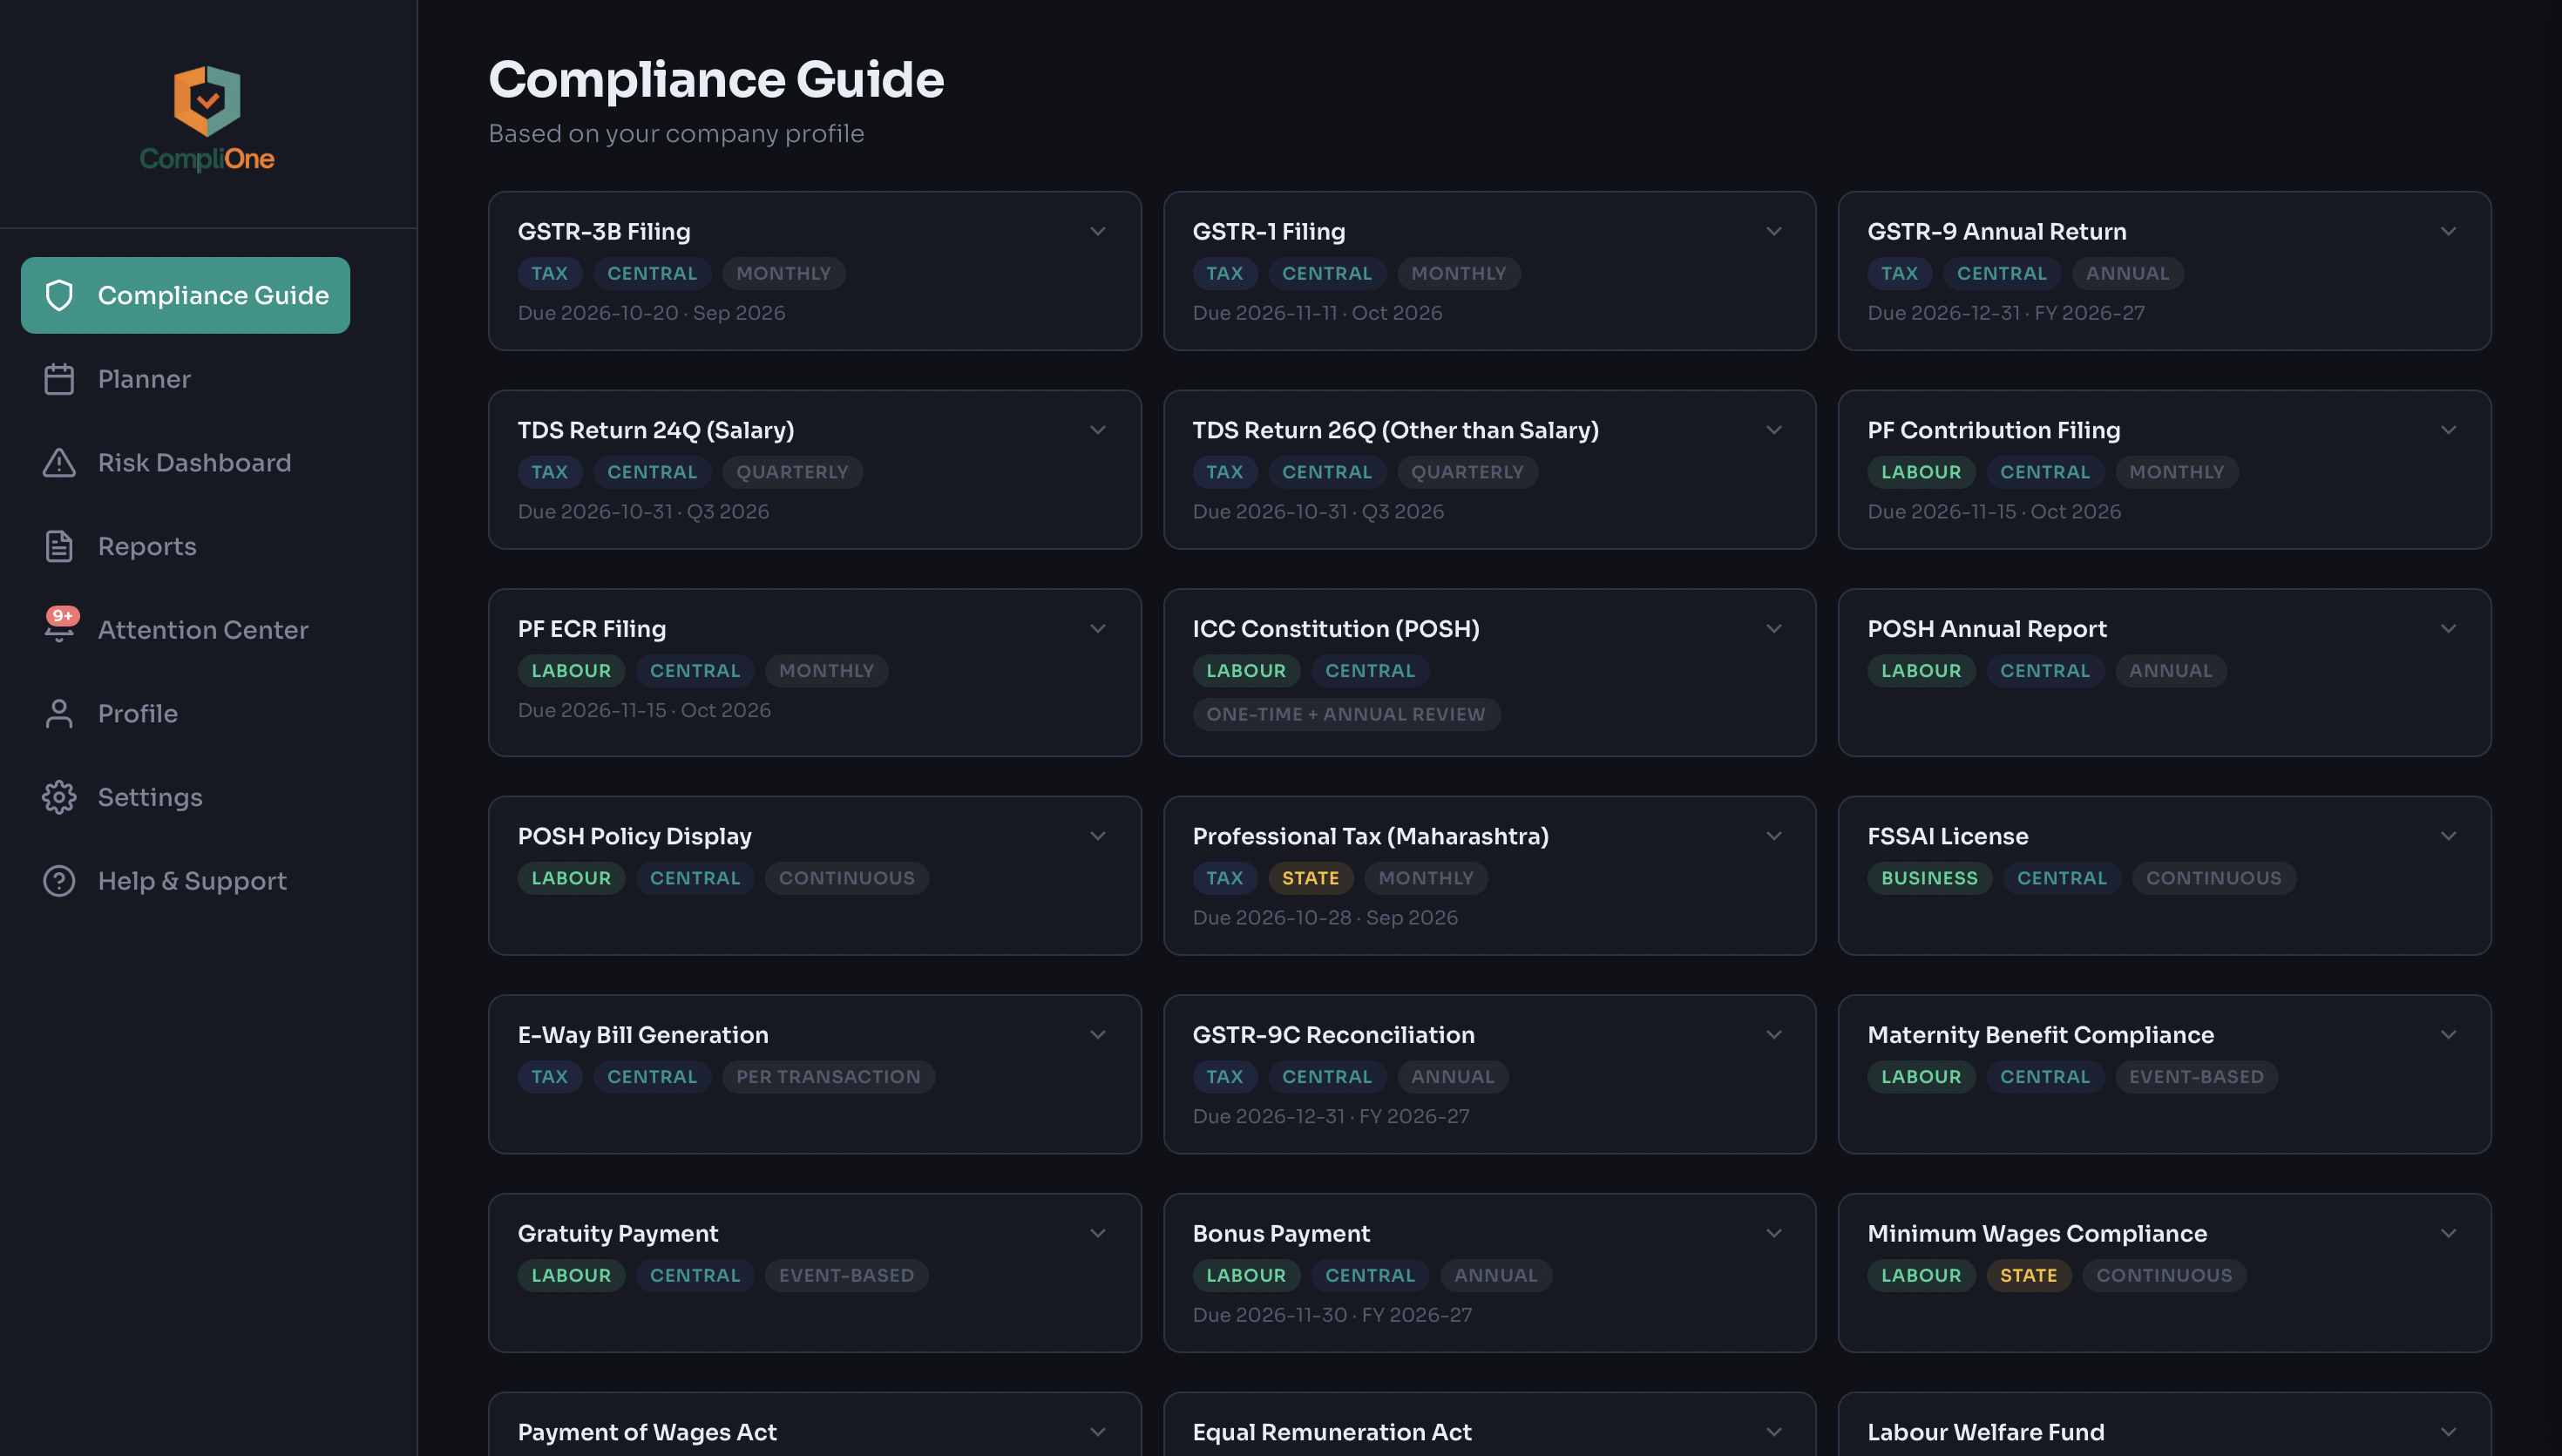The width and height of the screenshot is (2562, 1456).
Task: Expand the Bonus Payment chevron
Action: pyautogui.click(x=1773, y=1233)
